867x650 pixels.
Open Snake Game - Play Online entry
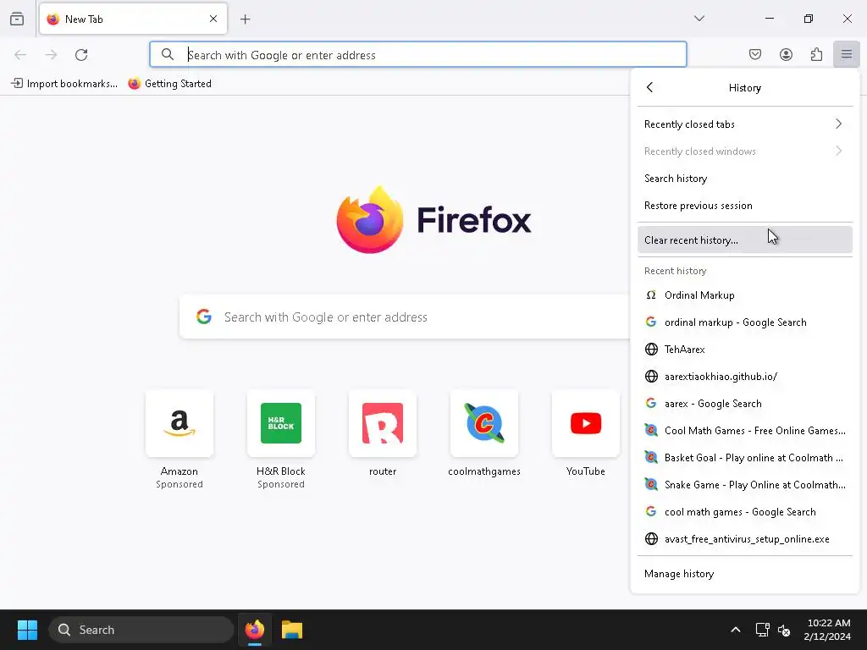tap(745, 485)
